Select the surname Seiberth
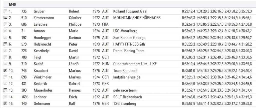256x108 pixels. (x=40, y=84)
